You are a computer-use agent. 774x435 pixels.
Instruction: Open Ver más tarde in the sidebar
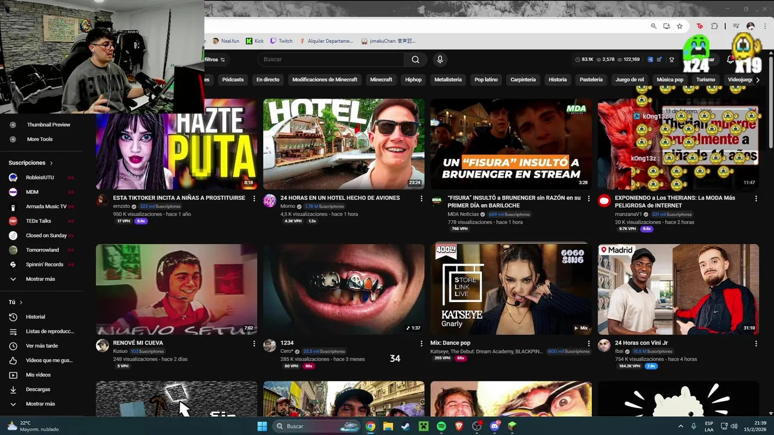[41, 346]
